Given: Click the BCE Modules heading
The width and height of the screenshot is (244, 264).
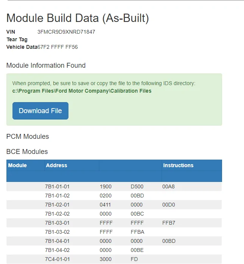Looking at the screenshot, I should pos(27,152).
